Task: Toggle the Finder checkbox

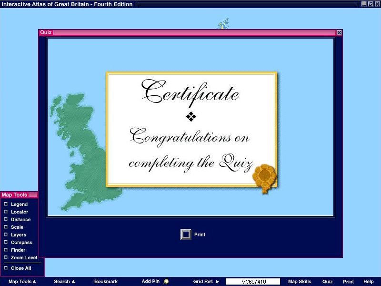Action: pos(6,250)
